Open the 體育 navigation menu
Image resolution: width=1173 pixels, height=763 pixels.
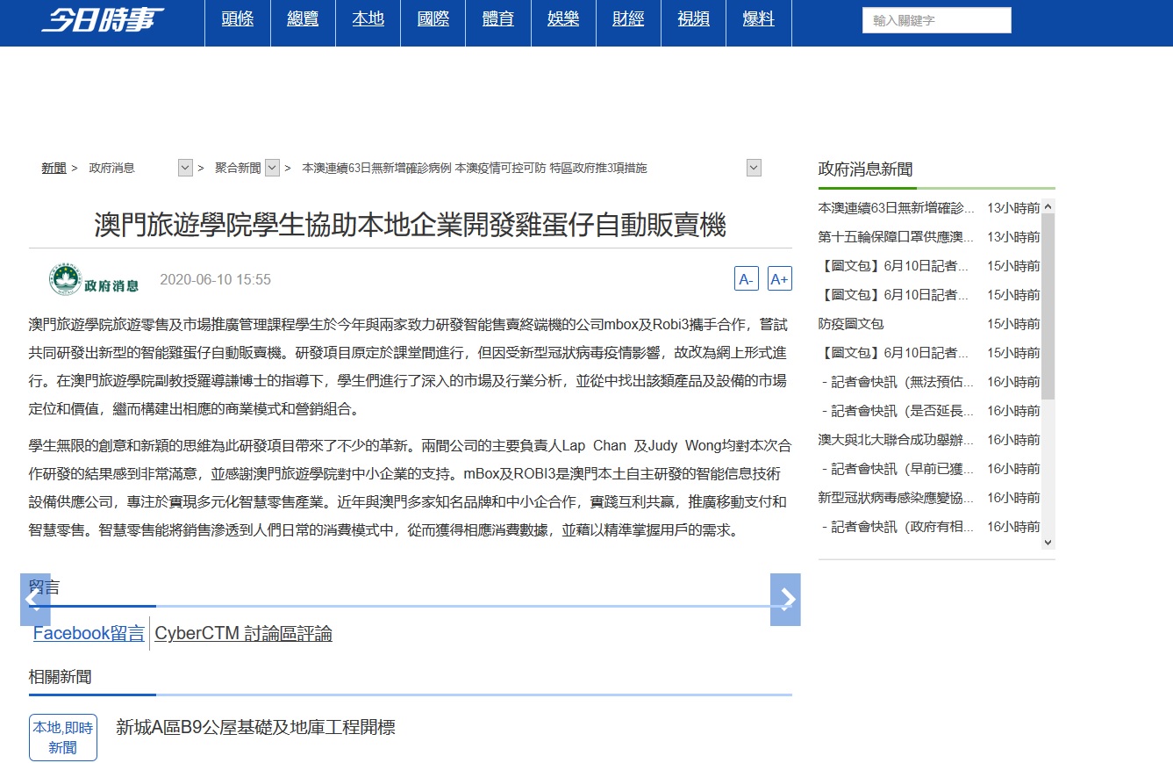coord(498,19)
